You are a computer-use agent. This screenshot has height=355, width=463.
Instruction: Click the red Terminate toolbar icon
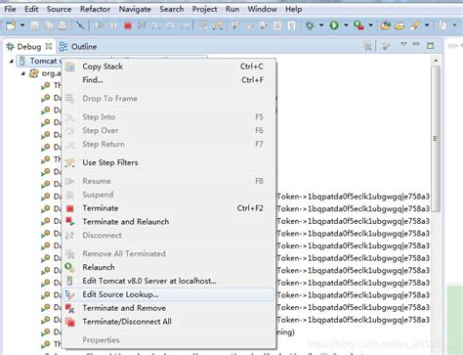click(128, 25)
